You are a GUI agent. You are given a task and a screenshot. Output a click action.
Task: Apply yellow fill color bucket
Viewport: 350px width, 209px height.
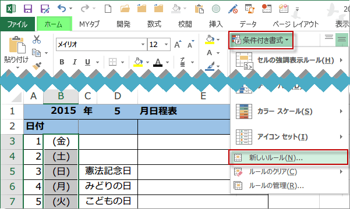click(x=138, y=62)
